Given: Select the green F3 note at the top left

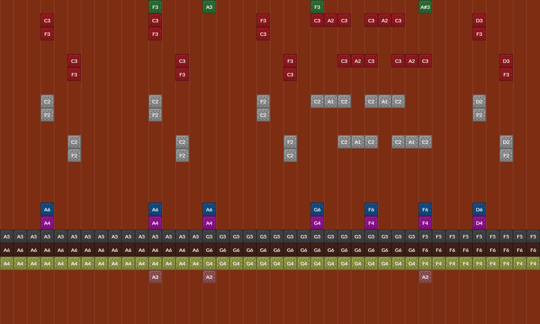Looking at the screenshot, I should 155,7.
